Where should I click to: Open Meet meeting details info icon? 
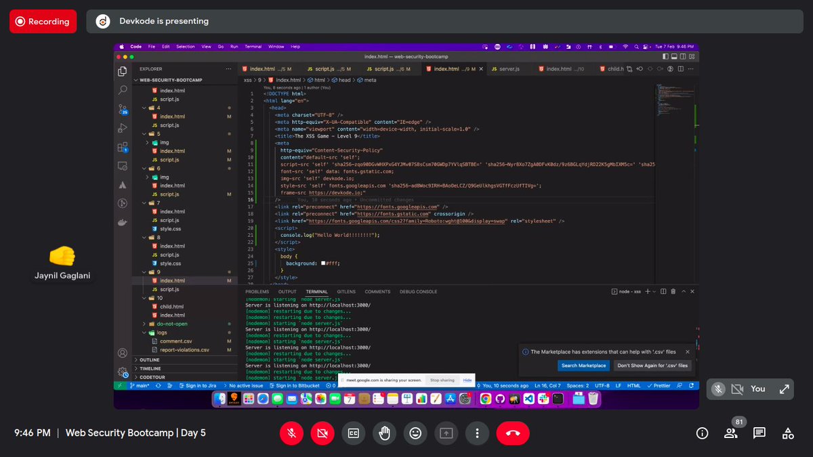pyautogui.click(x=703, y=433)
